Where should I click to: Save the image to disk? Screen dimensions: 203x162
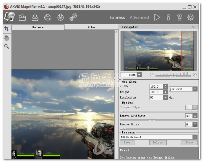[35, 17]
